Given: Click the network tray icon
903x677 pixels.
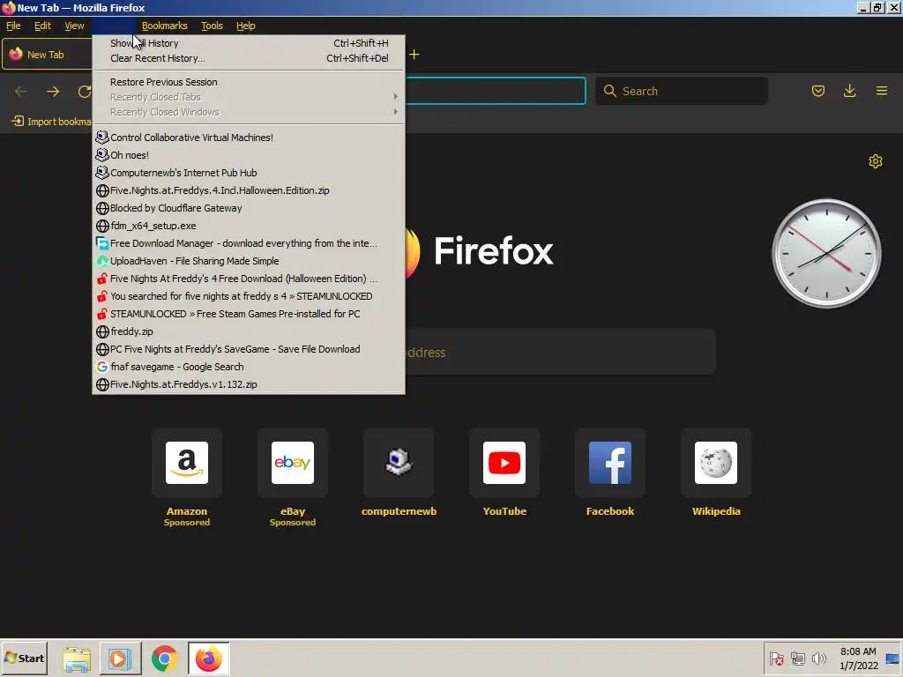Looking at the screenshot, I should coord(797,658).
